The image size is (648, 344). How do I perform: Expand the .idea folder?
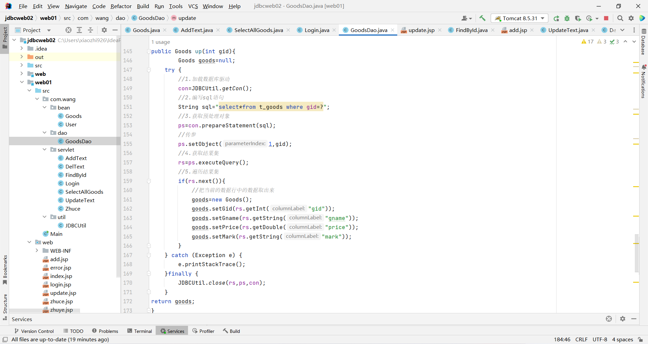click(22, 49)
